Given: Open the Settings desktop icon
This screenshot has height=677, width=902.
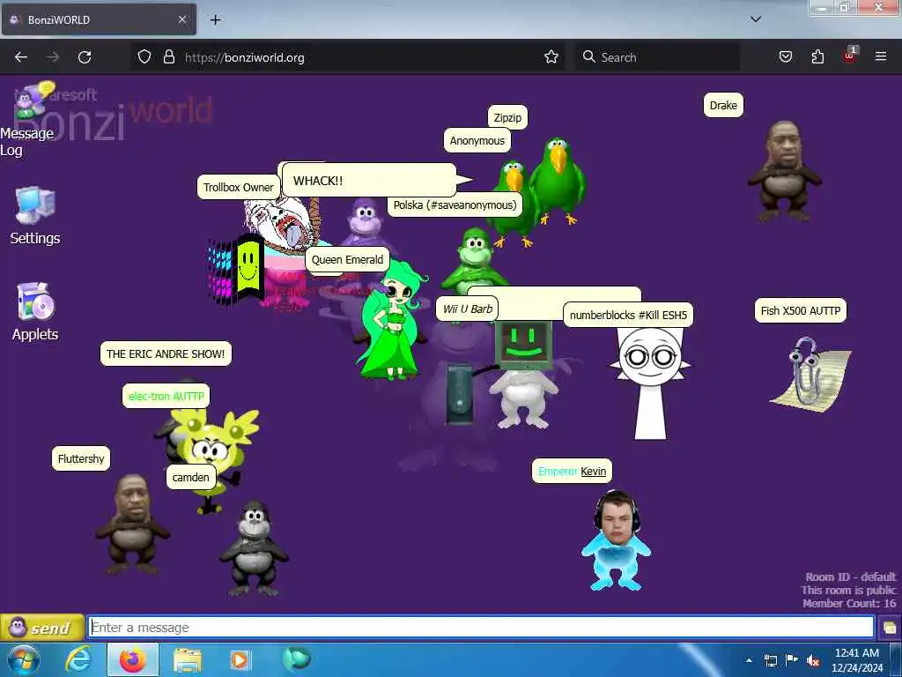Looking at the screenshot, I should [x=35, y=216].
